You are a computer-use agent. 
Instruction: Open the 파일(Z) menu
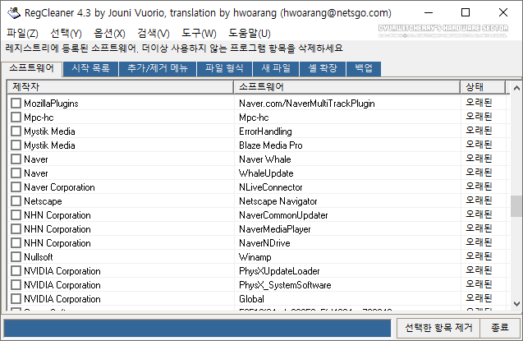(x=22, y=34)
